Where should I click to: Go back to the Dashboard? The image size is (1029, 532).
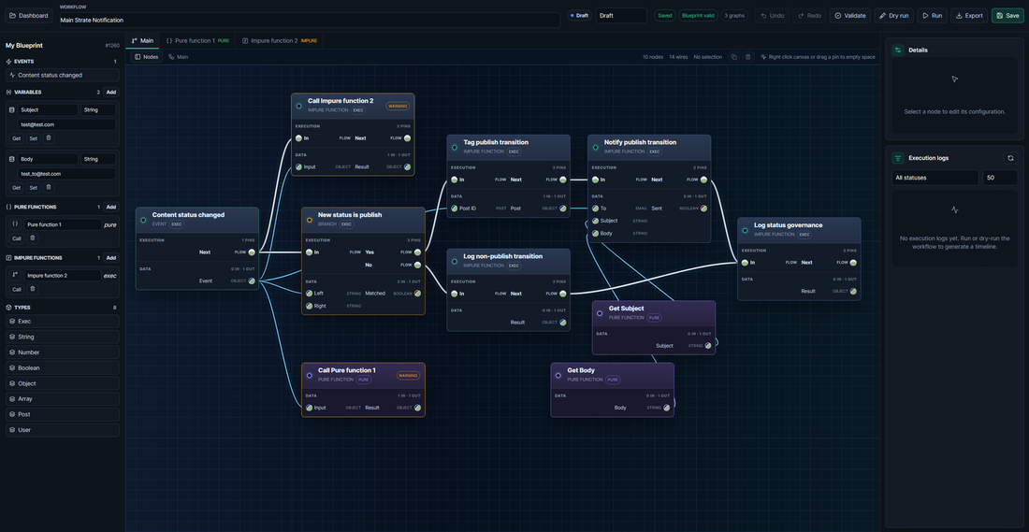[x=29, y=15]
